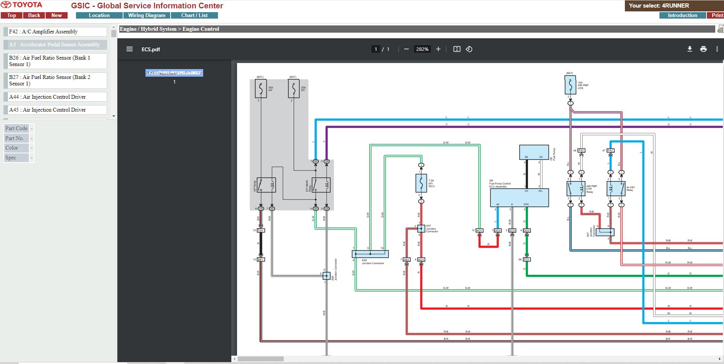The height and width of the screenshot is (364, 724).
Task: Click the AIR PMP HTR Relay symbol
Action: (576, 189)
